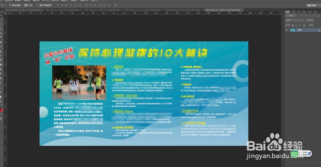Select the Crop tool
The width and height of the screenshot is (321, 167).
click(1, 34)
